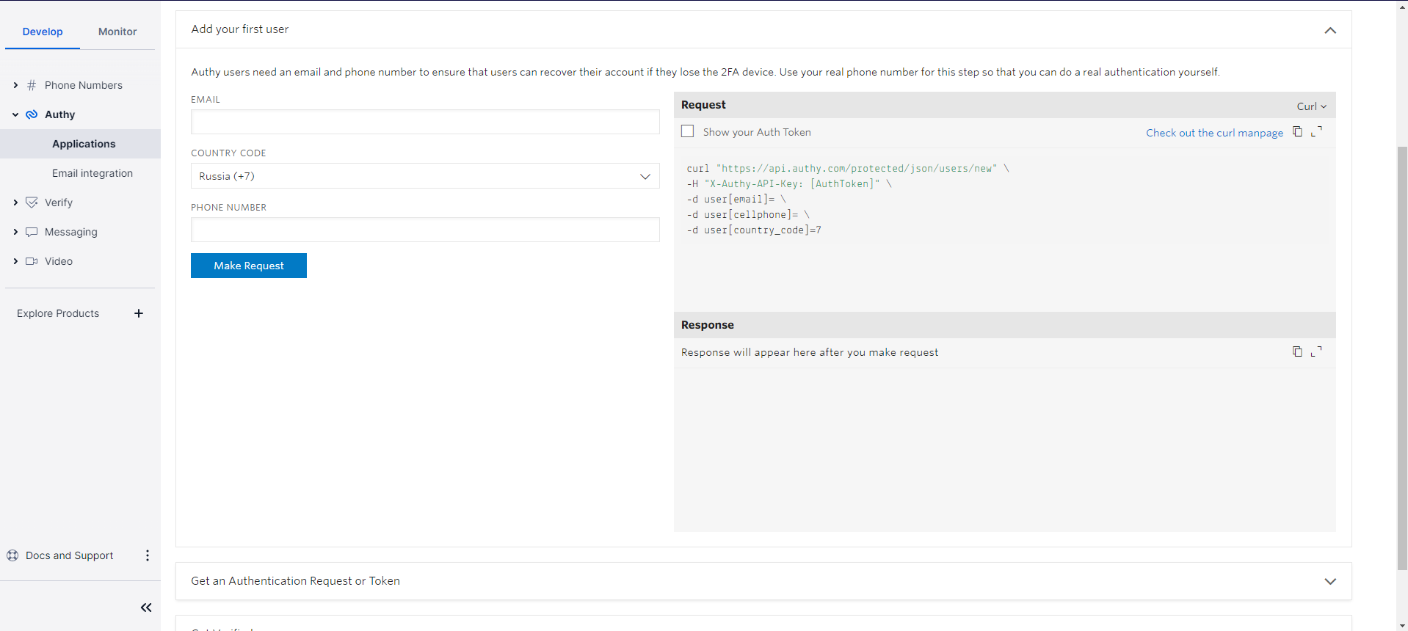Click Explore Products label
Image resolution: width=1408 pixels, height=631 pixels.
(x=58, y=313)
